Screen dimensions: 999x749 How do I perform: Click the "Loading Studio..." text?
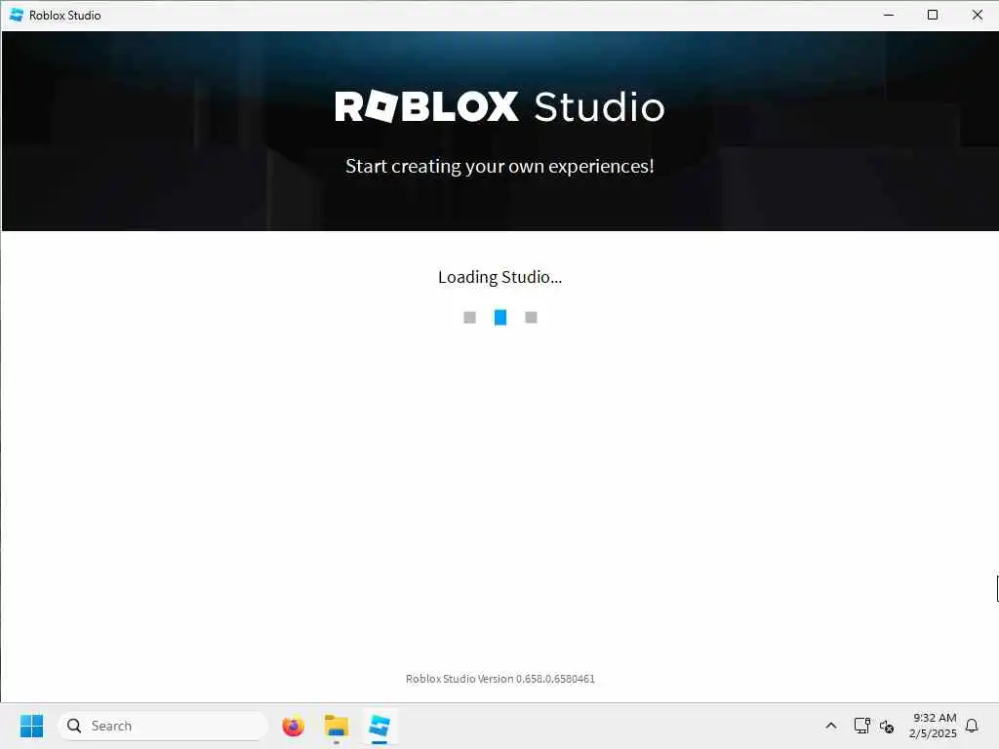(499, 277)
